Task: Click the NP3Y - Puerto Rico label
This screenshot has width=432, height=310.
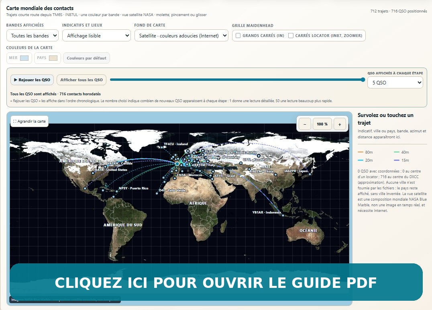Action: 134,188
